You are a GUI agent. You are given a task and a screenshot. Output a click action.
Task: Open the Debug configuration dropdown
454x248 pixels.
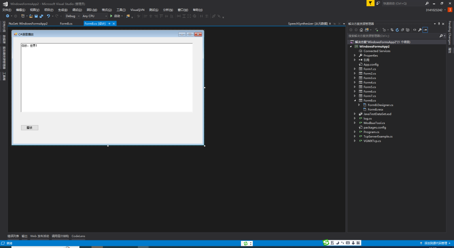[x=72, y=16]
